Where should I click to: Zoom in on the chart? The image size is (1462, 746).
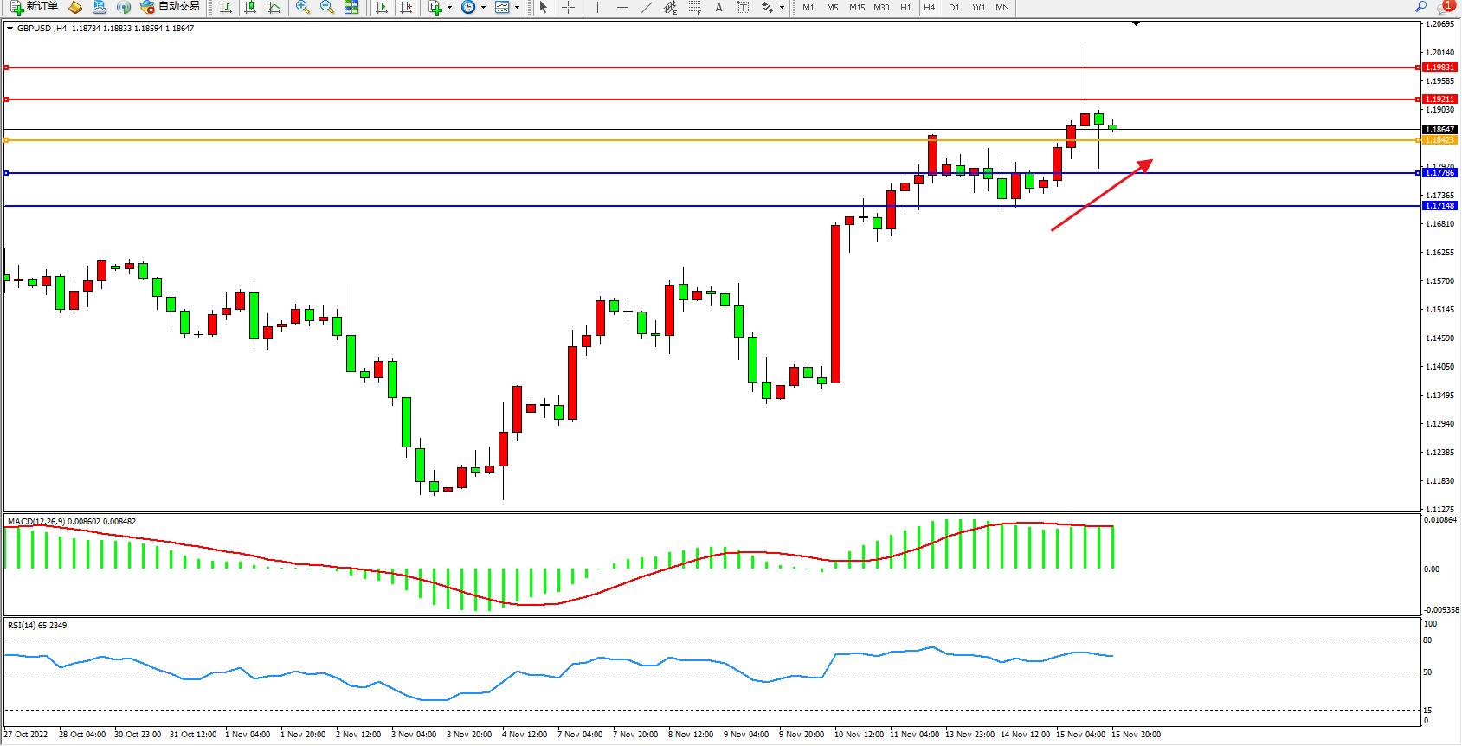point(302,7)
